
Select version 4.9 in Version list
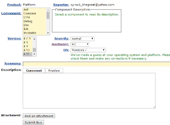point(28,46)
